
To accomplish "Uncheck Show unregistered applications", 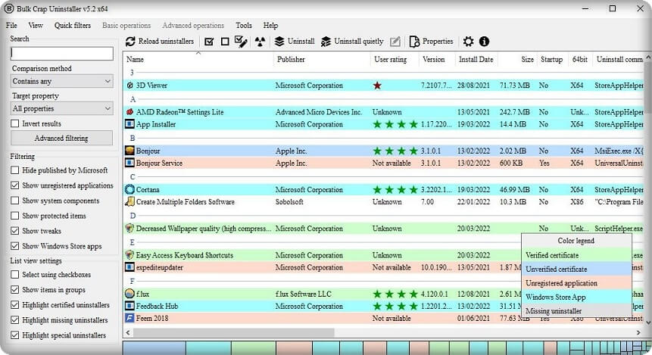I will tap(15, 185).
